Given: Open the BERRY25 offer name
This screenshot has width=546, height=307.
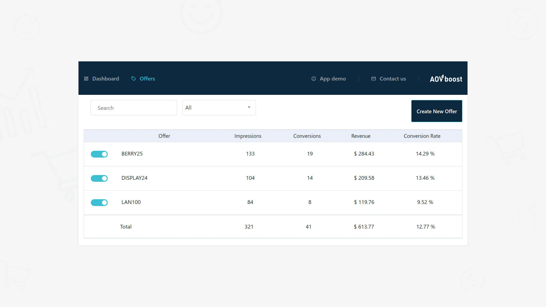Looking at the screenshot, I should 132,154.
